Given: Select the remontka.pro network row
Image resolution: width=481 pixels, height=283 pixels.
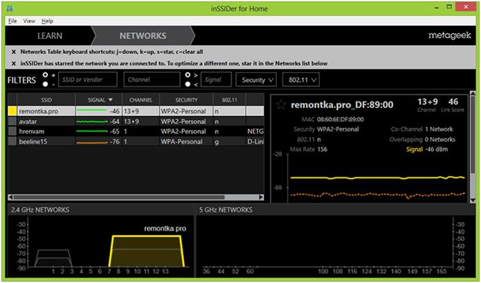Looking at the screenshot, I should pos(136,111).
